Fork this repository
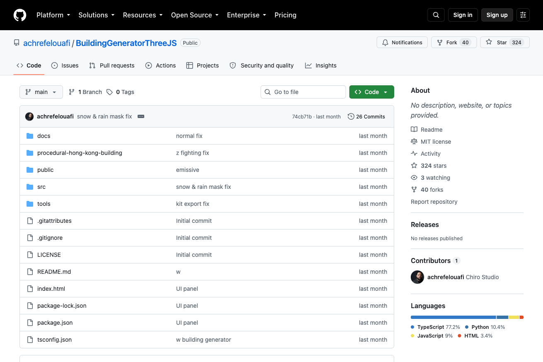 454,42
